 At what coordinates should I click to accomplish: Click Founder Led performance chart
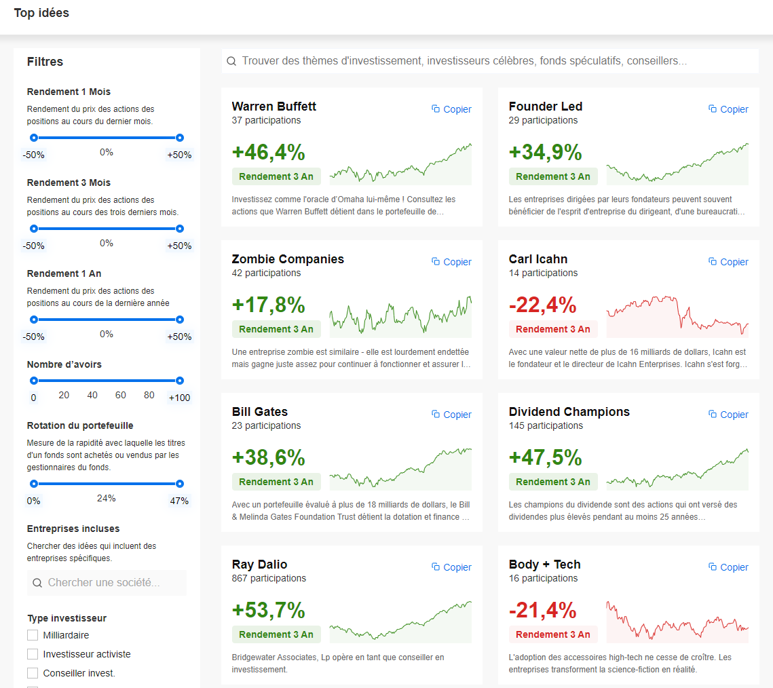point(677,164)
